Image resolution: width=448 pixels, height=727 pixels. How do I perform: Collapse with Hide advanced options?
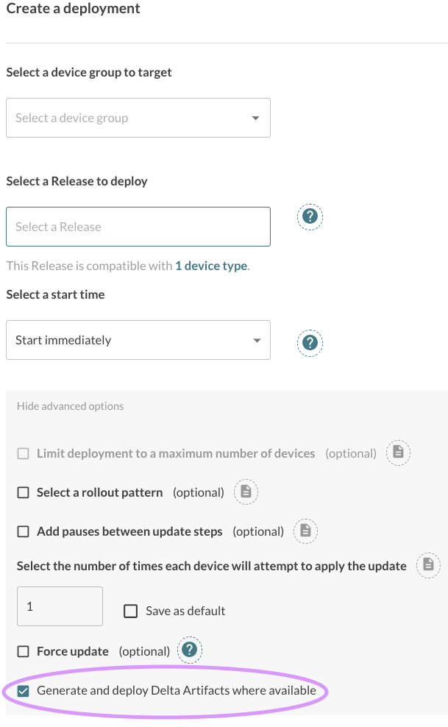(x=70, y=406)
